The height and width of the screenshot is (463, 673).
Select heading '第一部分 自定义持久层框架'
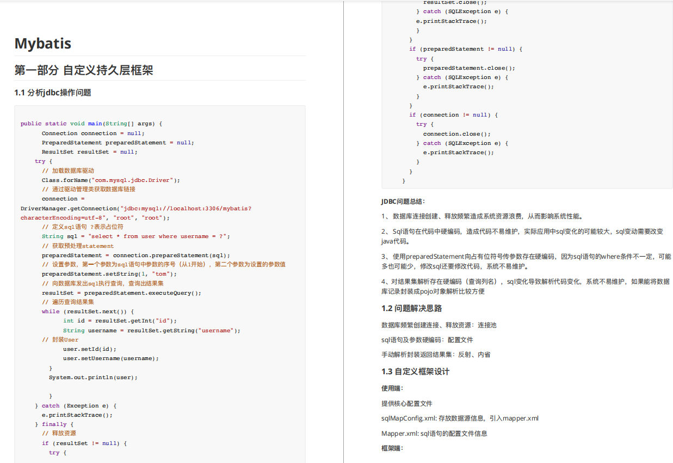83,70
